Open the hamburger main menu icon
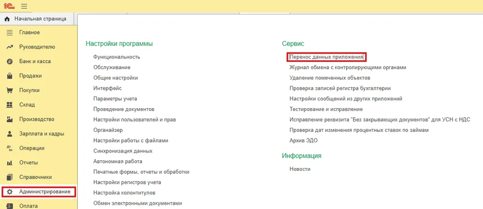This screenshot has height=209, width=483. pyautogui.click(x=24, y=6)
